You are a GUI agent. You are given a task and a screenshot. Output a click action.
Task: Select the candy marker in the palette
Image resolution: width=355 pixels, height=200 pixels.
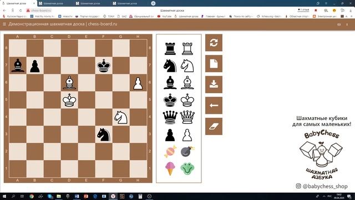(170, 152)
